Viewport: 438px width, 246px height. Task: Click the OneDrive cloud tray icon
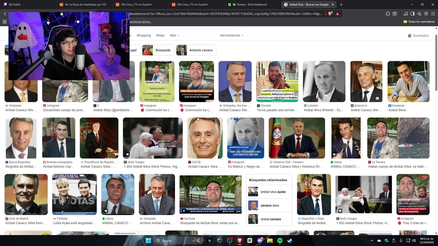(379, 241)
